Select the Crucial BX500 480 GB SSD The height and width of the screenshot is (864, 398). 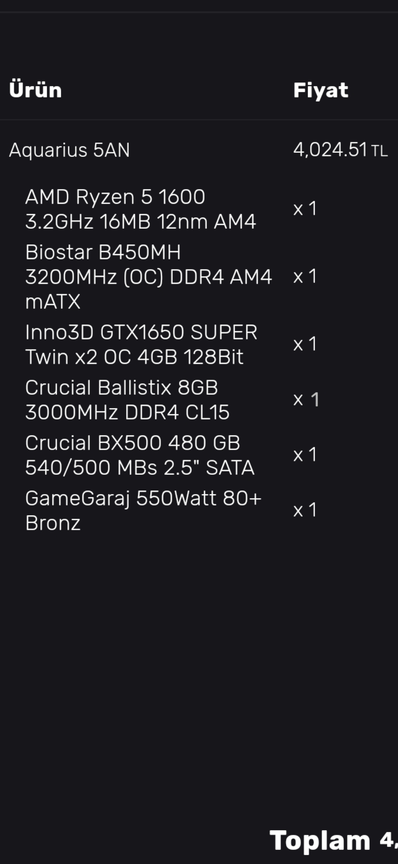[x=140, y=455]
